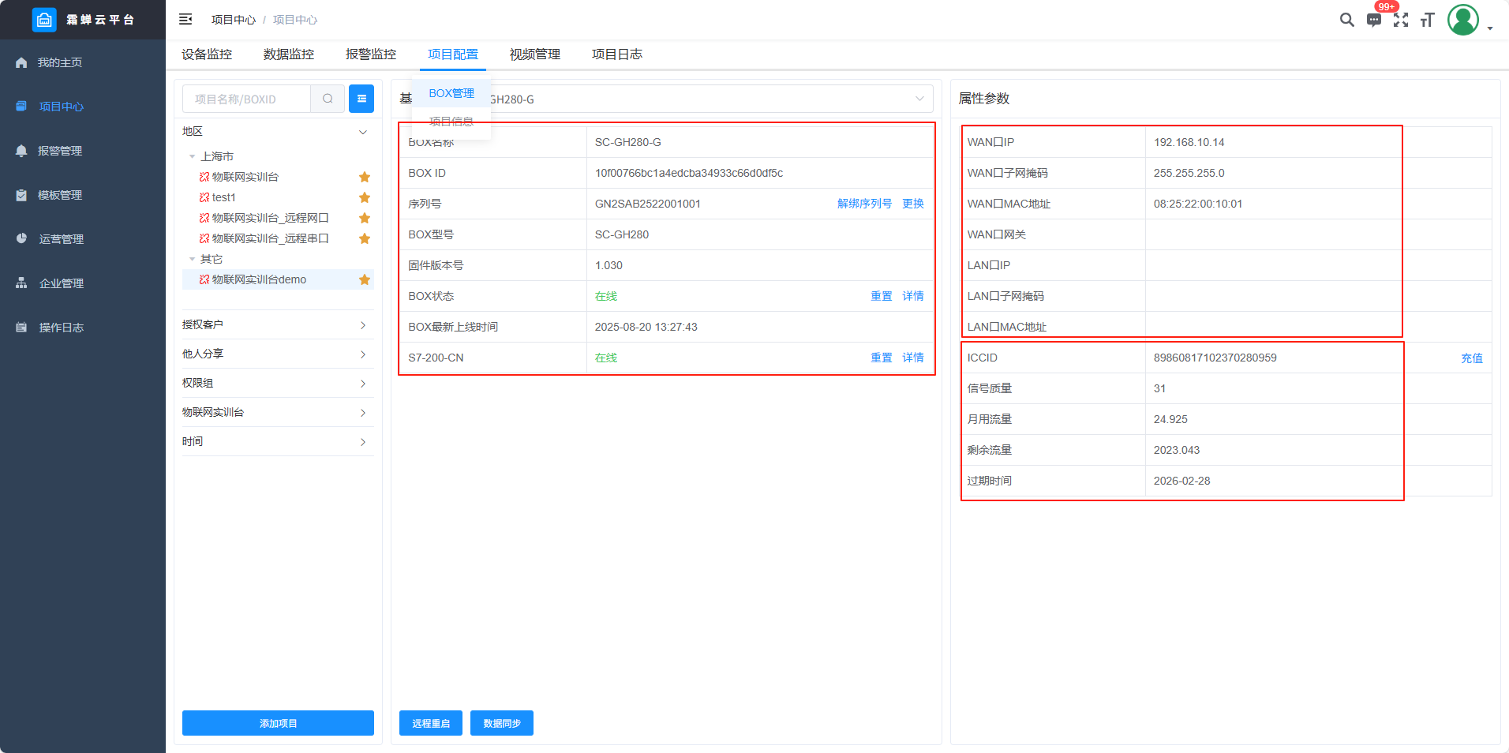Click the user avatar icon
This screenshot has width=1509, height=753.
click(1462, 20)
